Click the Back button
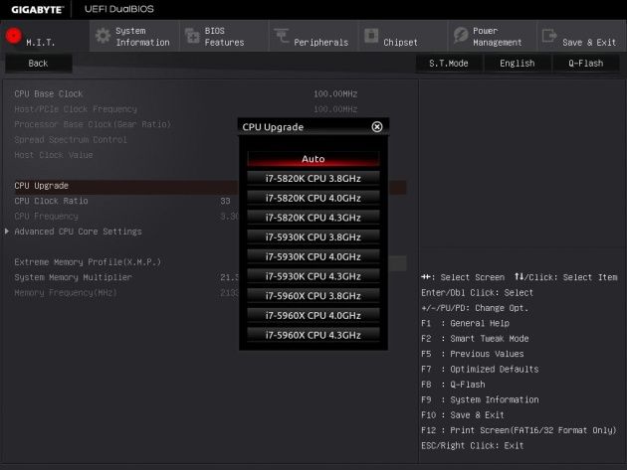The width and height of the screenshot is (627, 470). pyautogui.click(x=39, y=64)
